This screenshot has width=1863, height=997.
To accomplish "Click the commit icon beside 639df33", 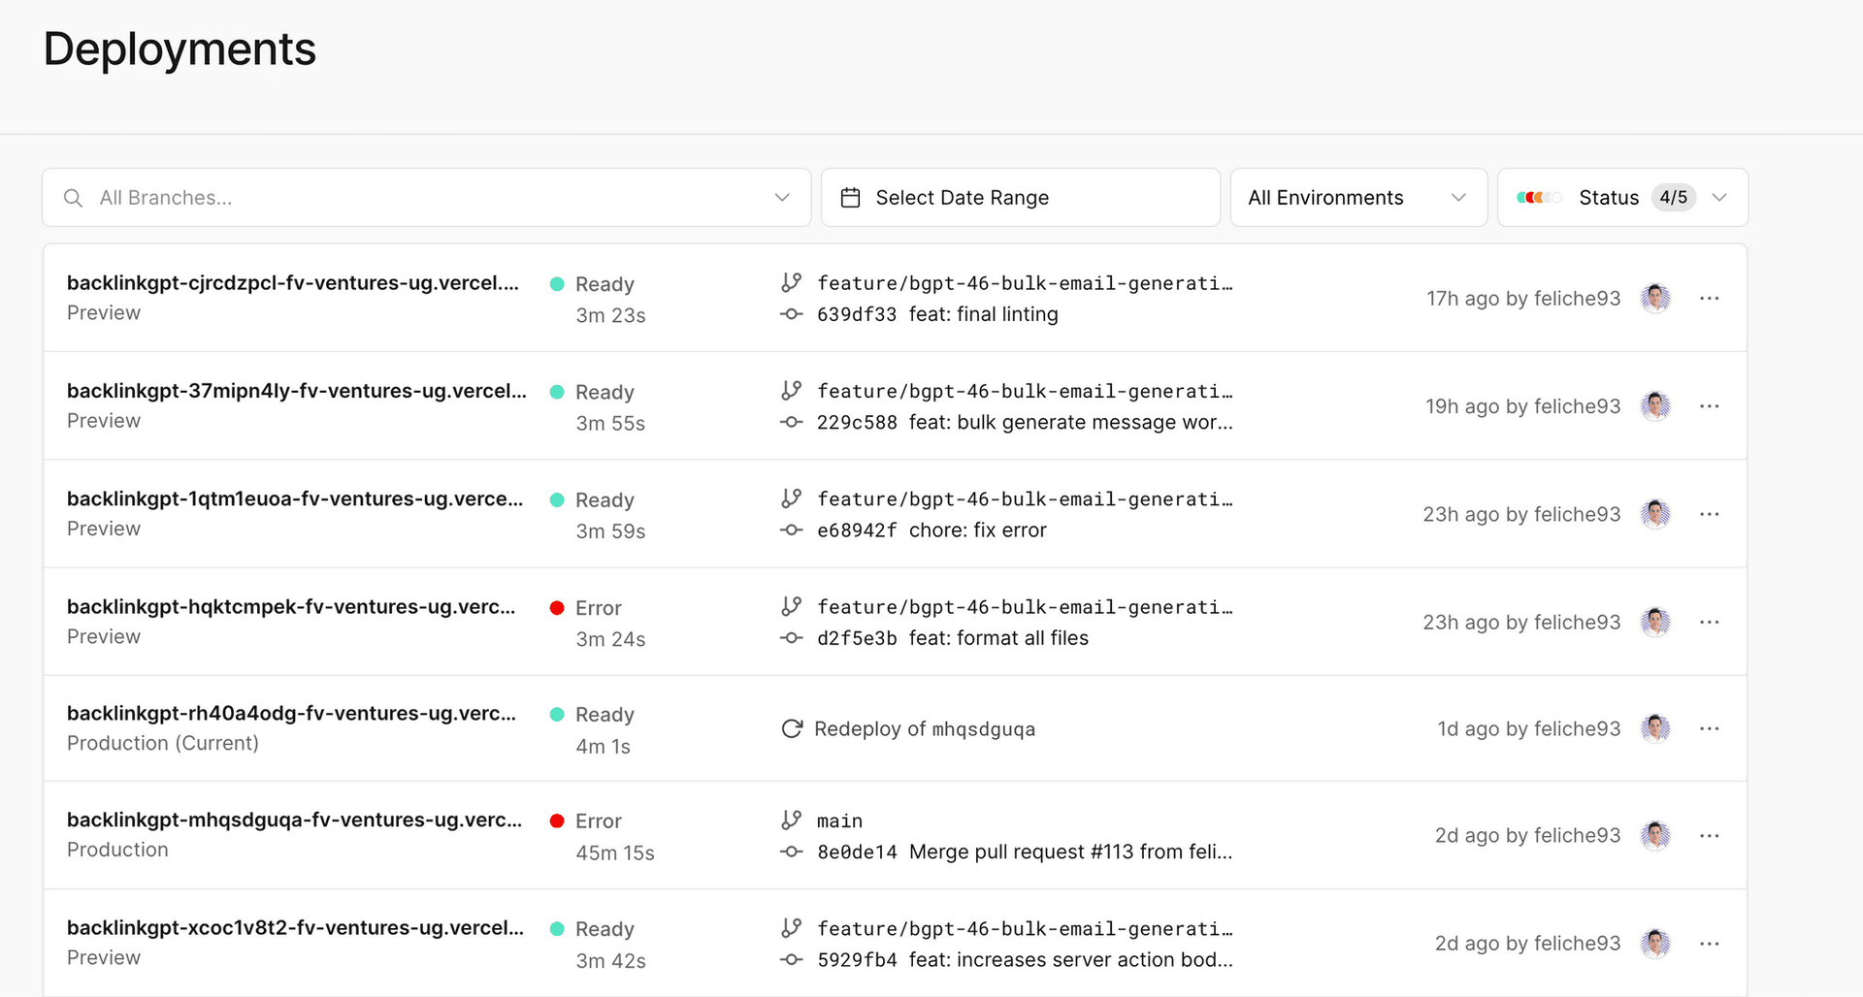I will point(792,314).
